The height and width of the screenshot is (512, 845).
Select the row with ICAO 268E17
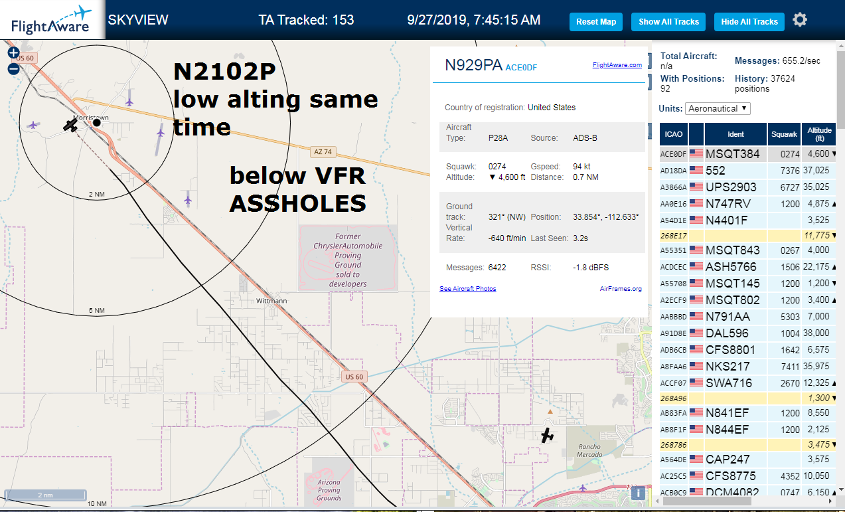[x=749, y=235]
